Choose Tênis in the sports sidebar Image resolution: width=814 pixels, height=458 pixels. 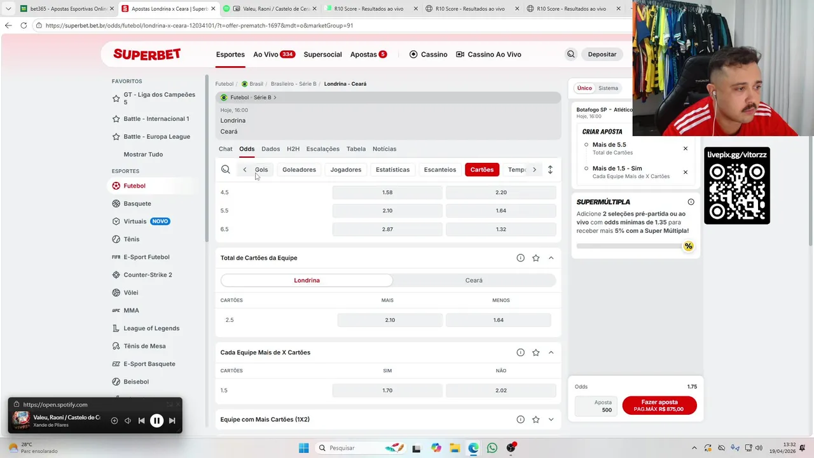coord(131,239)
